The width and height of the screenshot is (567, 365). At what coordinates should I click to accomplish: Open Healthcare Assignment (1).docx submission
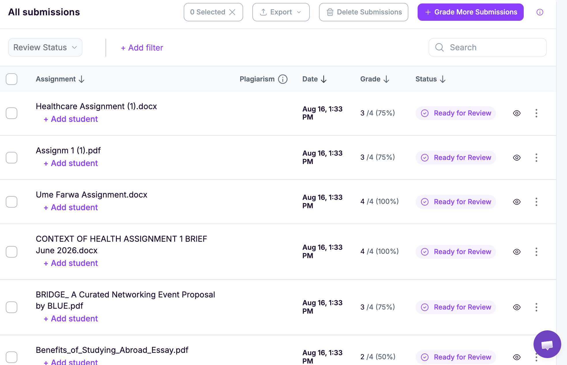pyautogui.click(x=96, y=106)
